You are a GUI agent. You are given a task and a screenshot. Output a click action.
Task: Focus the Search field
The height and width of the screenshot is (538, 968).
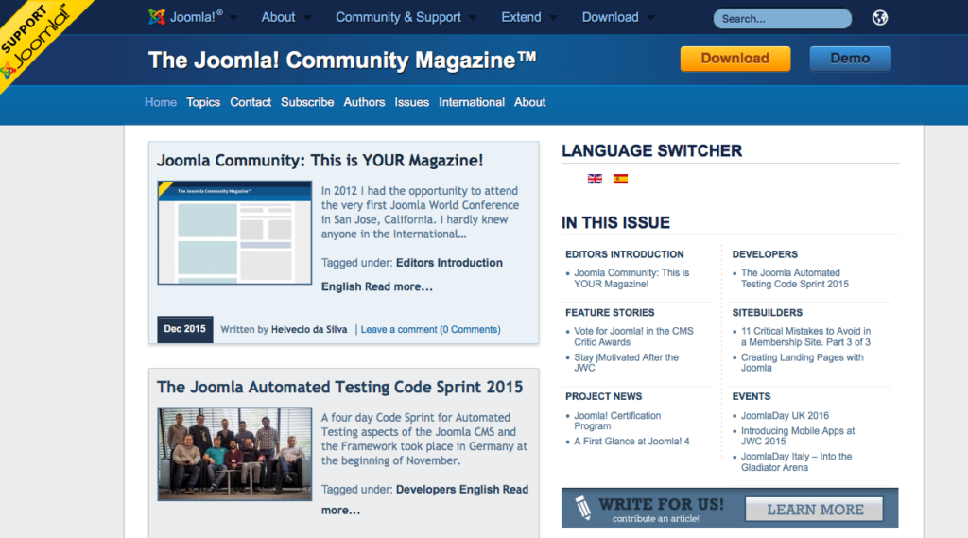tap(782, 19)
